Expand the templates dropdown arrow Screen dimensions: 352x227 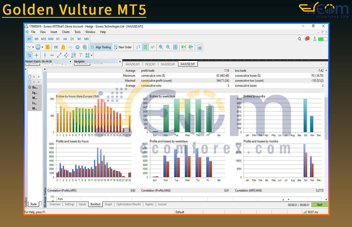pyautogui.click(x=42, y=47)
